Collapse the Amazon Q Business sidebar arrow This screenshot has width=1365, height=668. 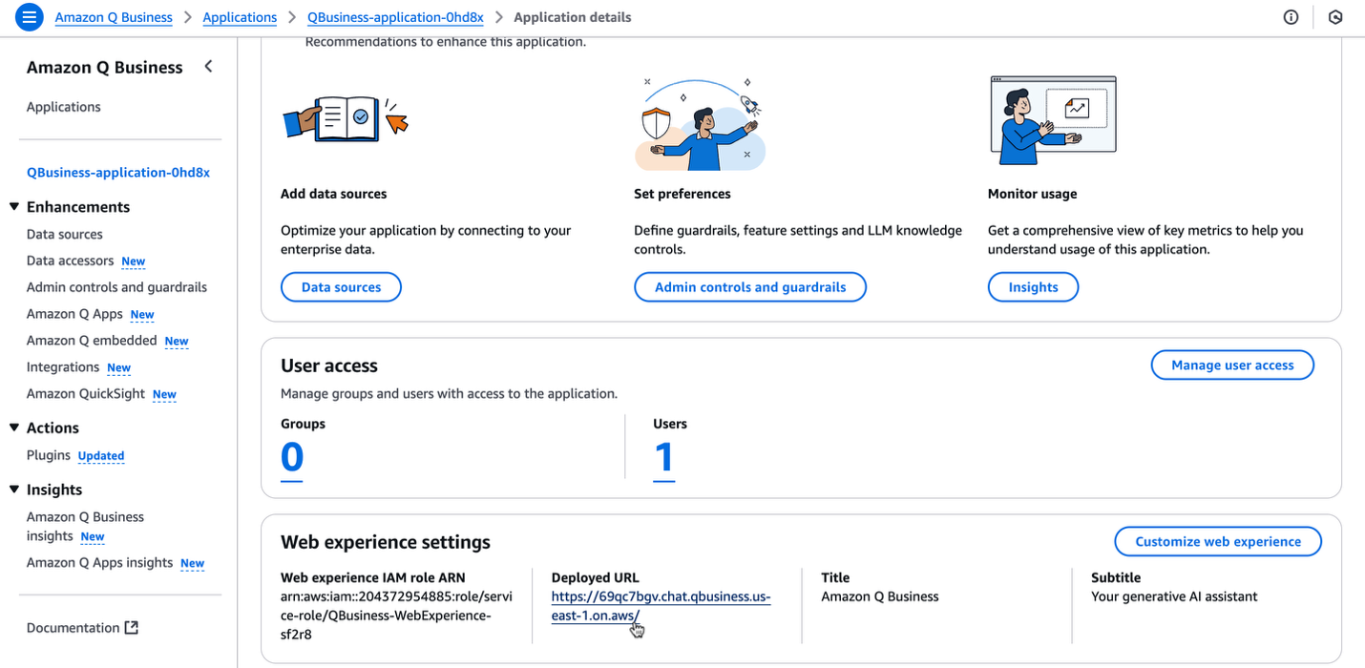[208, 67]
